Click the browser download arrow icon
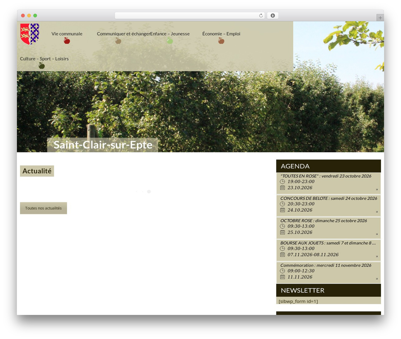 [x=273, y=16]
